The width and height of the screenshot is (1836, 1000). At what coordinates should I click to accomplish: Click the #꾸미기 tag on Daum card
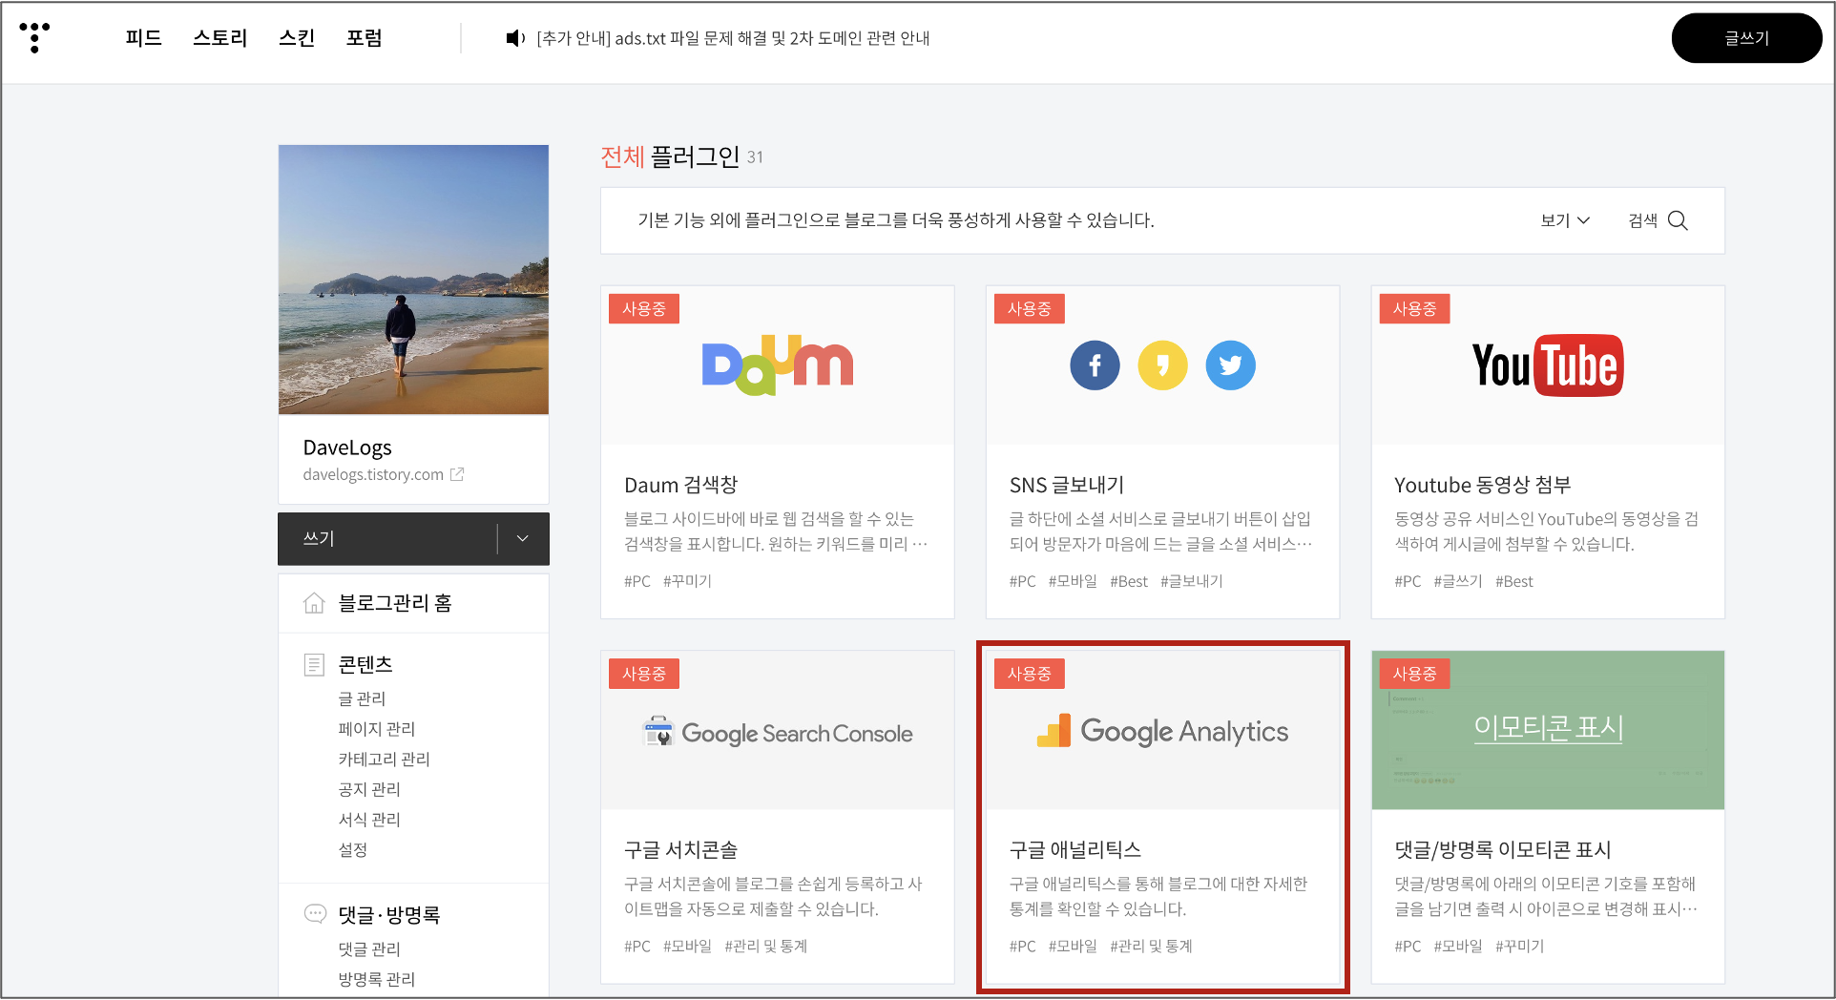click(x=687, y=581)
